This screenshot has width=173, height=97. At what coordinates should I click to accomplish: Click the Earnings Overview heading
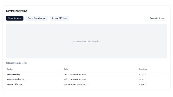tap(16, 11)
